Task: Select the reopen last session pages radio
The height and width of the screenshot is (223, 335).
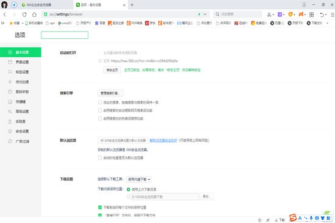Action: 100,52
